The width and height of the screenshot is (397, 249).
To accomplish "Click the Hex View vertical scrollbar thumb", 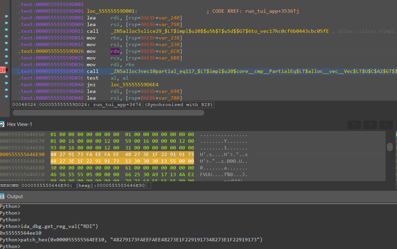I will click(390, 147).
